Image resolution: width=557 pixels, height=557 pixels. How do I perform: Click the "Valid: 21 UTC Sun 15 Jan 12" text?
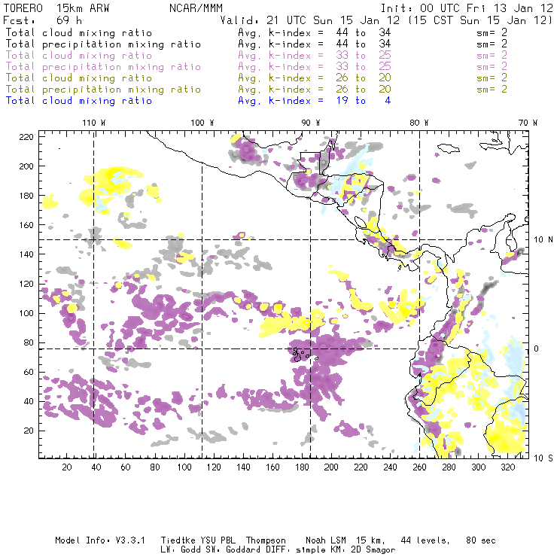pos(310,20)
